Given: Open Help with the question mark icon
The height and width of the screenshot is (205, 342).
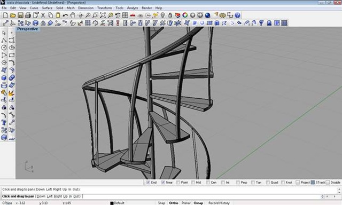Looking at the screenshot, I should [x=237, y=15].
